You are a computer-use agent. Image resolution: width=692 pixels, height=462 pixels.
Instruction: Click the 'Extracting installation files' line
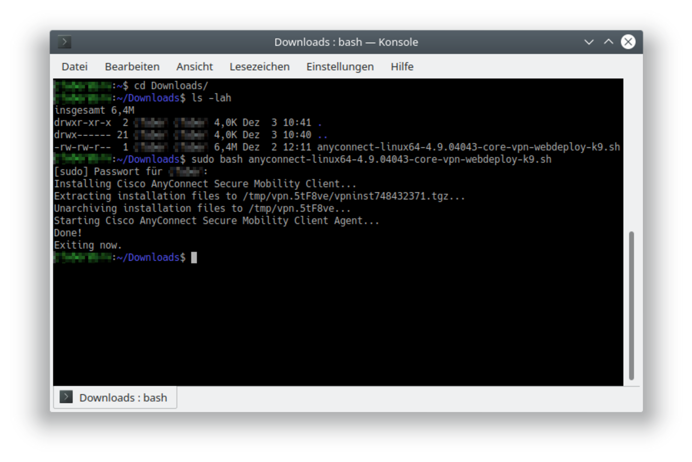(259, 196)
